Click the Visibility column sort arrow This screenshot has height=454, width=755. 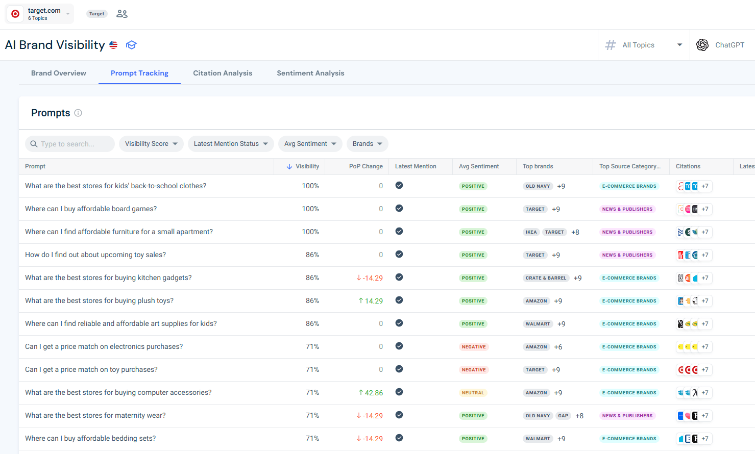(x=289, y=166)
